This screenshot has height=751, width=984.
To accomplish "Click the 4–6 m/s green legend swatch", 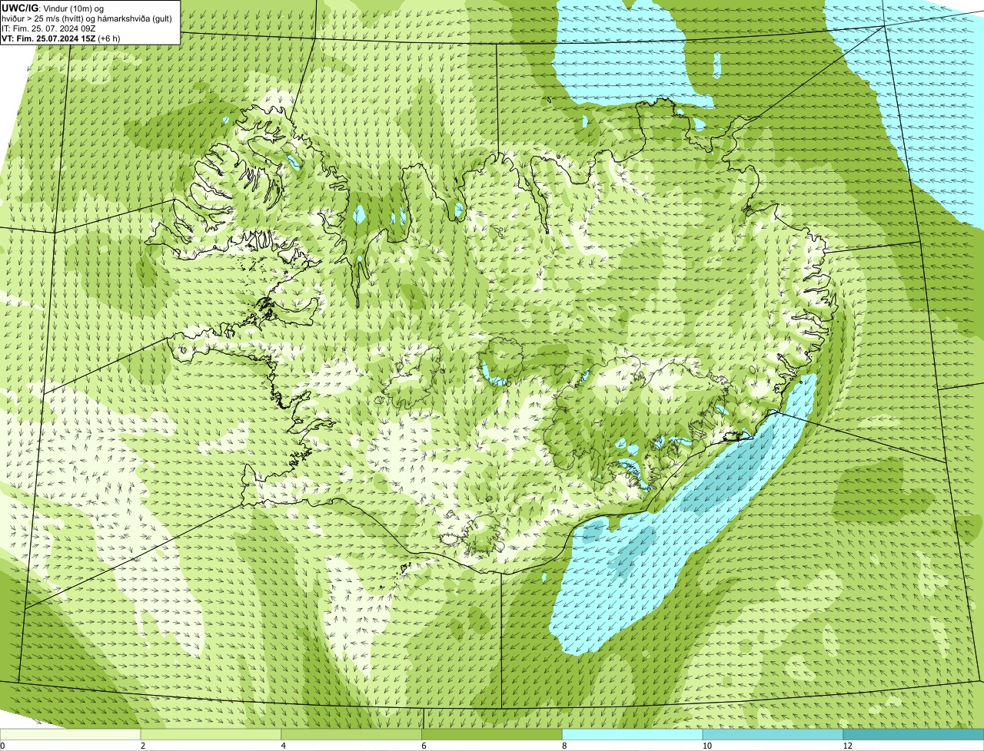I will tap(352, 735).
